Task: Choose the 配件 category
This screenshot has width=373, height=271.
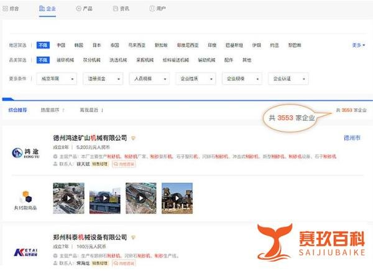Action: pyautogui.click(x=228, y=60)
